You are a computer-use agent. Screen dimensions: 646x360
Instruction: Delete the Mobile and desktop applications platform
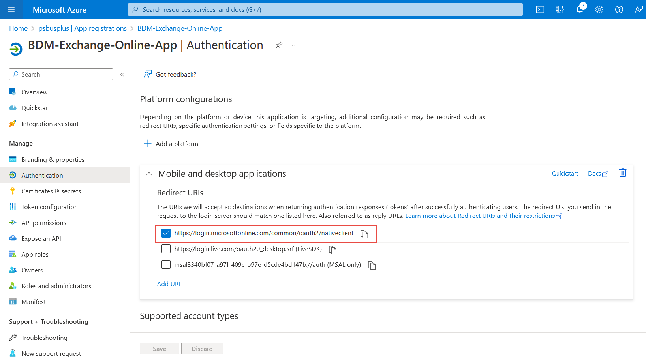[623, 173]
